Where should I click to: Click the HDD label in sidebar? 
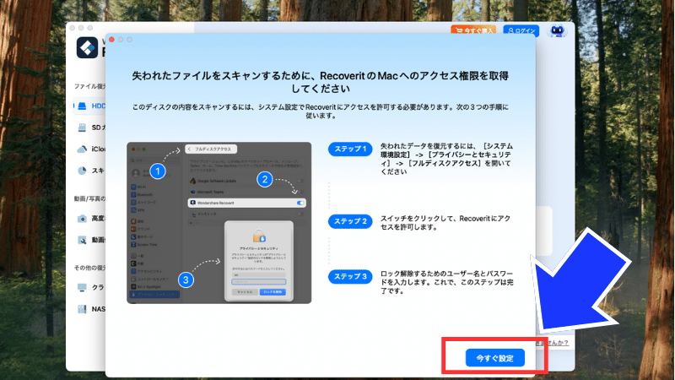click(x=98, y=106)
